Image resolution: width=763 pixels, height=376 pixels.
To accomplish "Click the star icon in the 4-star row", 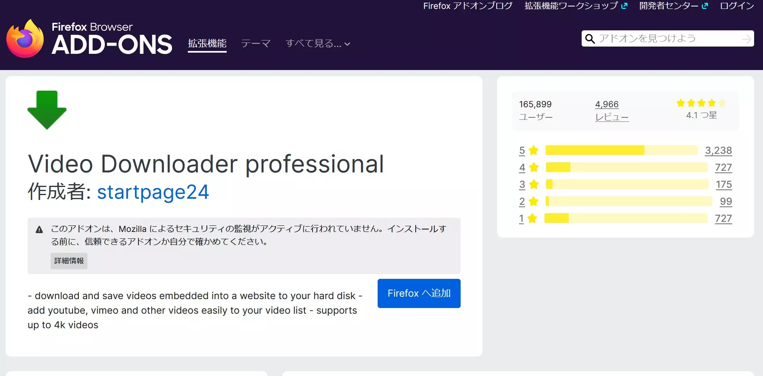I will coord(534,167).
